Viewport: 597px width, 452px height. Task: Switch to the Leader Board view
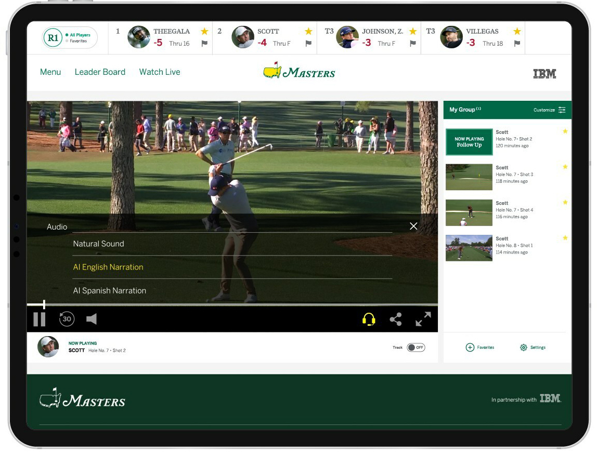[100, 72]
